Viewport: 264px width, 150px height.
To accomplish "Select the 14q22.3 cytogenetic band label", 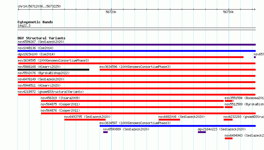I will click(x=24, y=26).
